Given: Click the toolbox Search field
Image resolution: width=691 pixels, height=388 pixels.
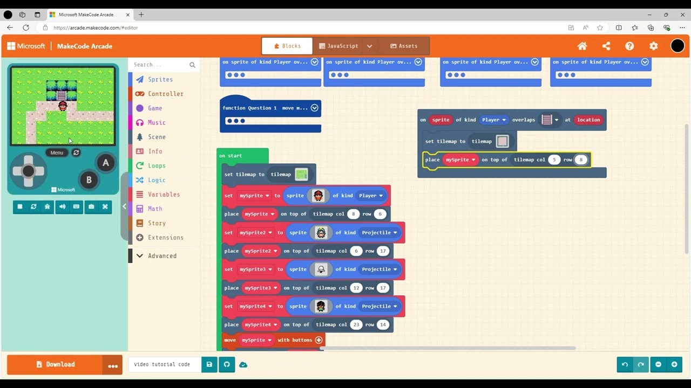Looking at the screenshot, I should click(164, 65).
